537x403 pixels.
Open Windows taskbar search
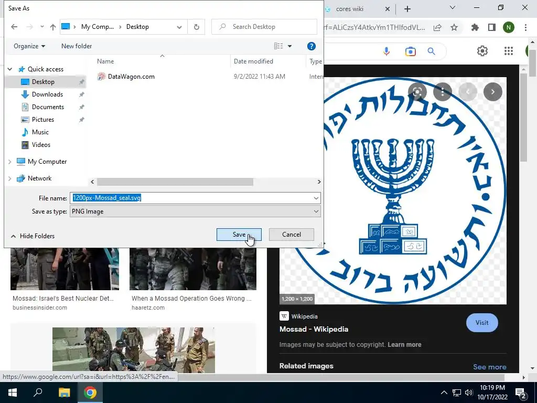(x=38, y=393)
